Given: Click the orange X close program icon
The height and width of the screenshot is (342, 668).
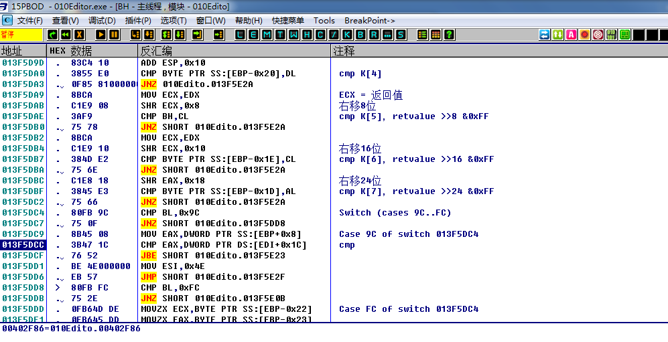Looking at the screenshot, I should tap(80, 35).
